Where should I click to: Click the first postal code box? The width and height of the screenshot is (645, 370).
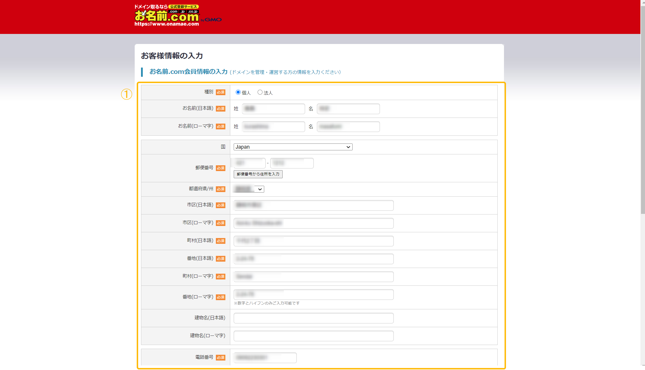[x=249, y=163]
